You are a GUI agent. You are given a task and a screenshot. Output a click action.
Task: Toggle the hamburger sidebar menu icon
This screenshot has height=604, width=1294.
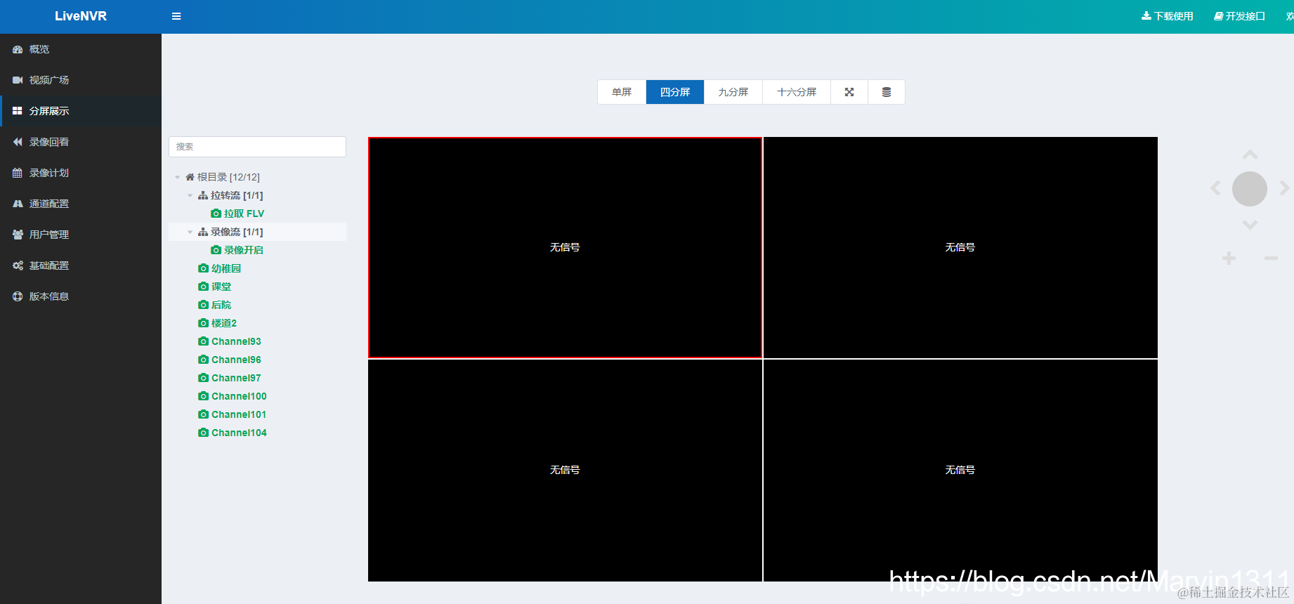[176, 16]
